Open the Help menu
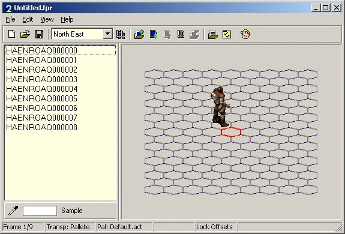This screenshot has width=345, height=234. [x=67, y=19]
